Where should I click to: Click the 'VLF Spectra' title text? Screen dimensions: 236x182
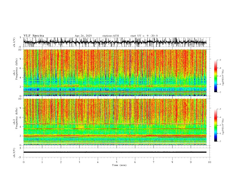pyautogui.click(x=34, y=36)
